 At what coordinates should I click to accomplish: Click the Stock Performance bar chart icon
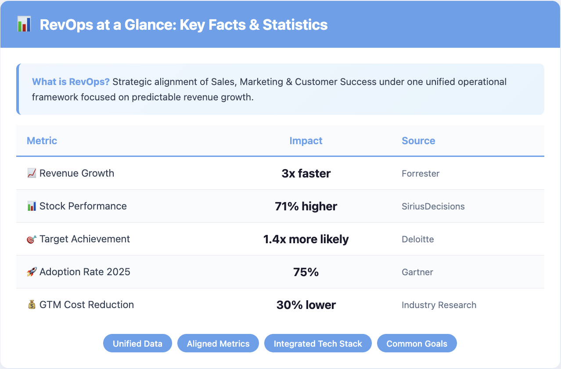32,206
